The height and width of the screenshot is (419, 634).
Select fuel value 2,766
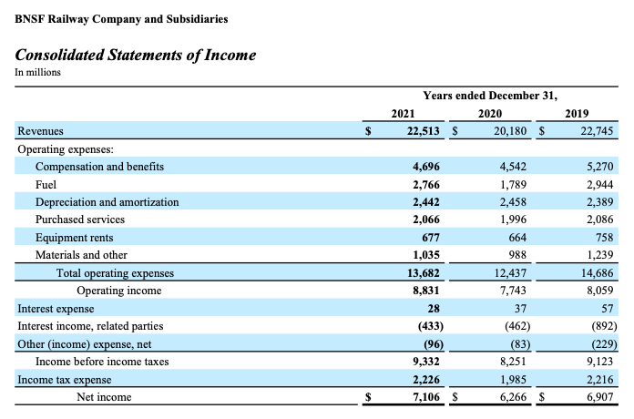(426, 185)
